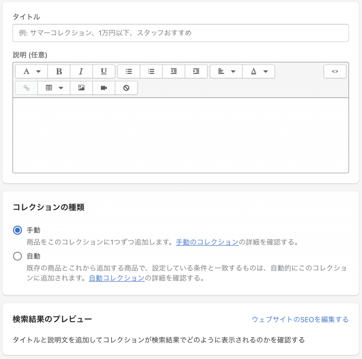Open the font style A dropdown
The height and width of the screenshot is (359, 362).
32,72
